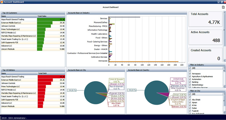This screenshot has width=226, height=120.
Task: Uncheck the Abu Dhabi city filter
Action: click(x=190, y=100)
